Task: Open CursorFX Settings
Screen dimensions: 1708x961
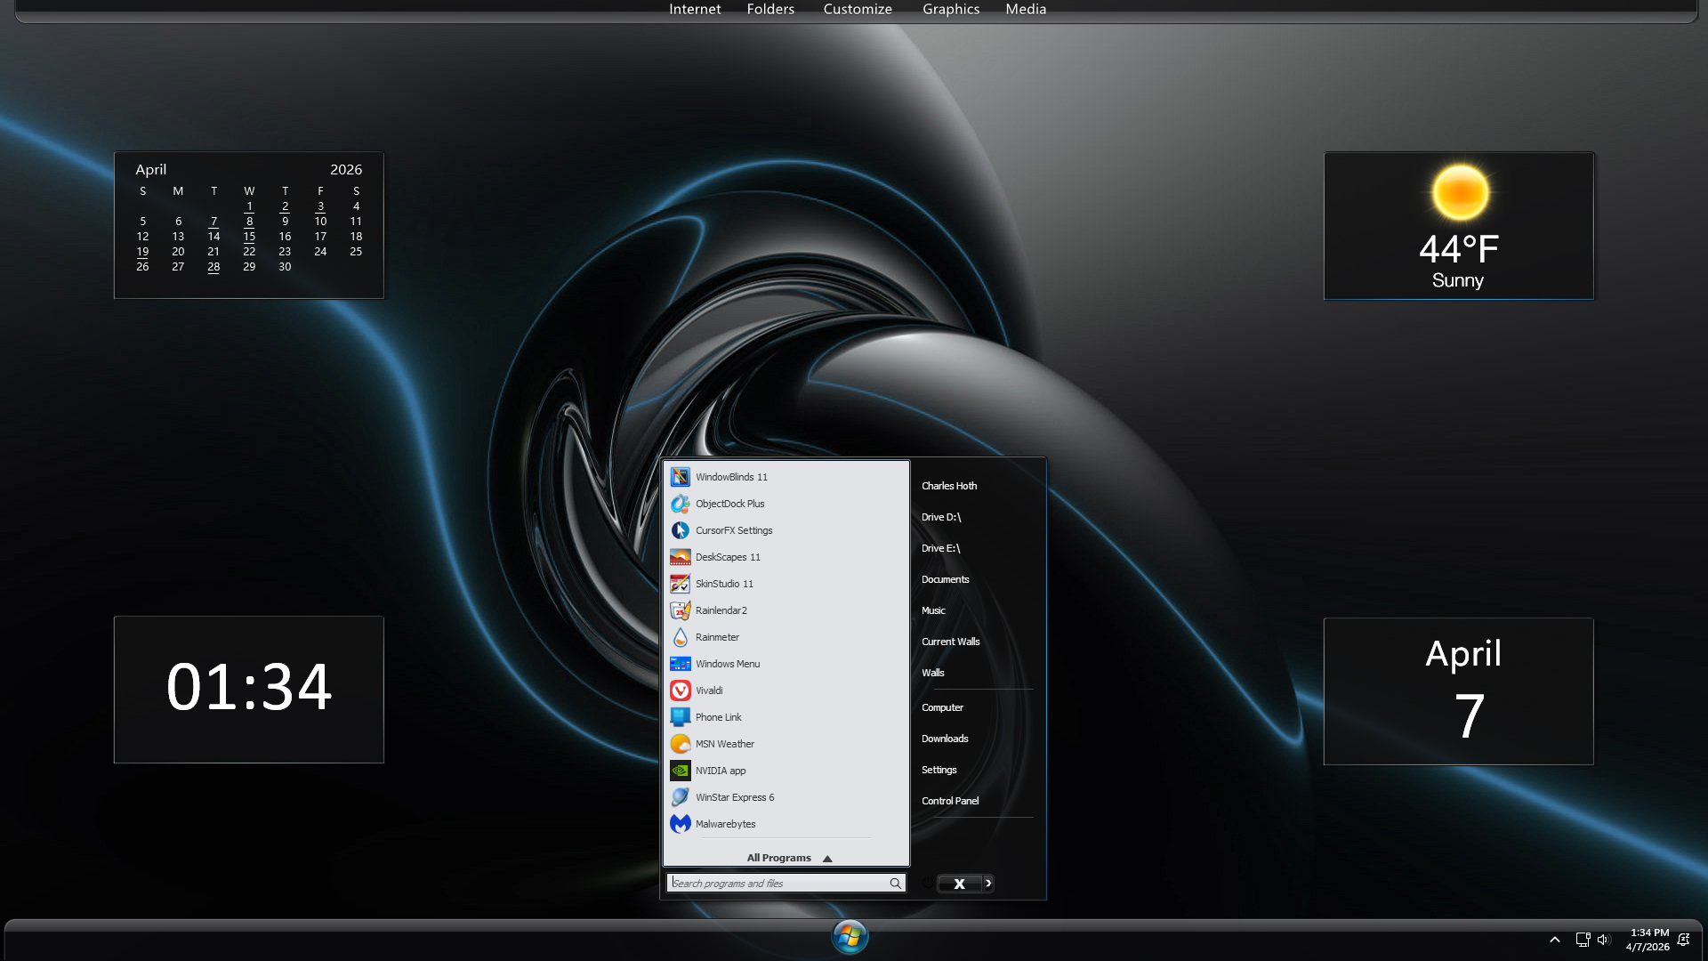Action: point(733,530)
